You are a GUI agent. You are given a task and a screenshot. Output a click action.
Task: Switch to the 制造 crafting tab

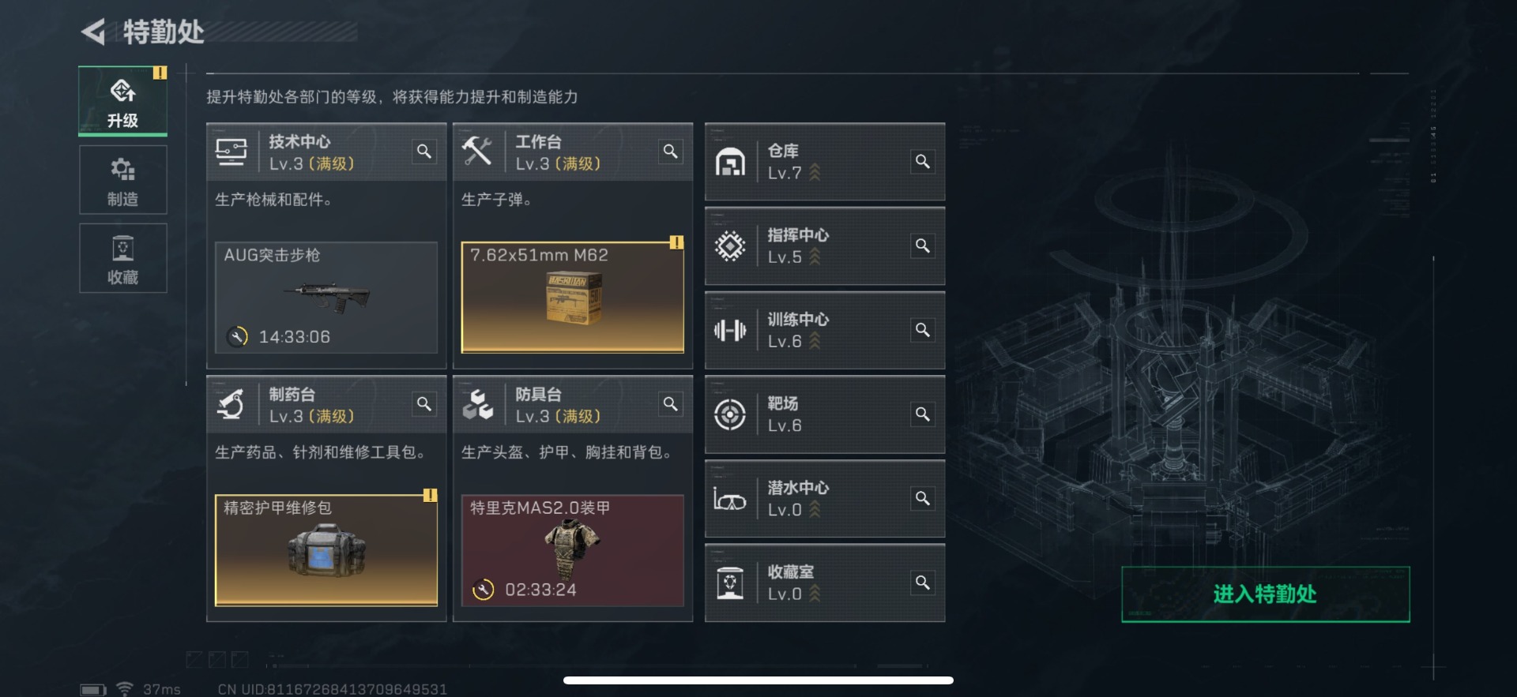[122, 180]
